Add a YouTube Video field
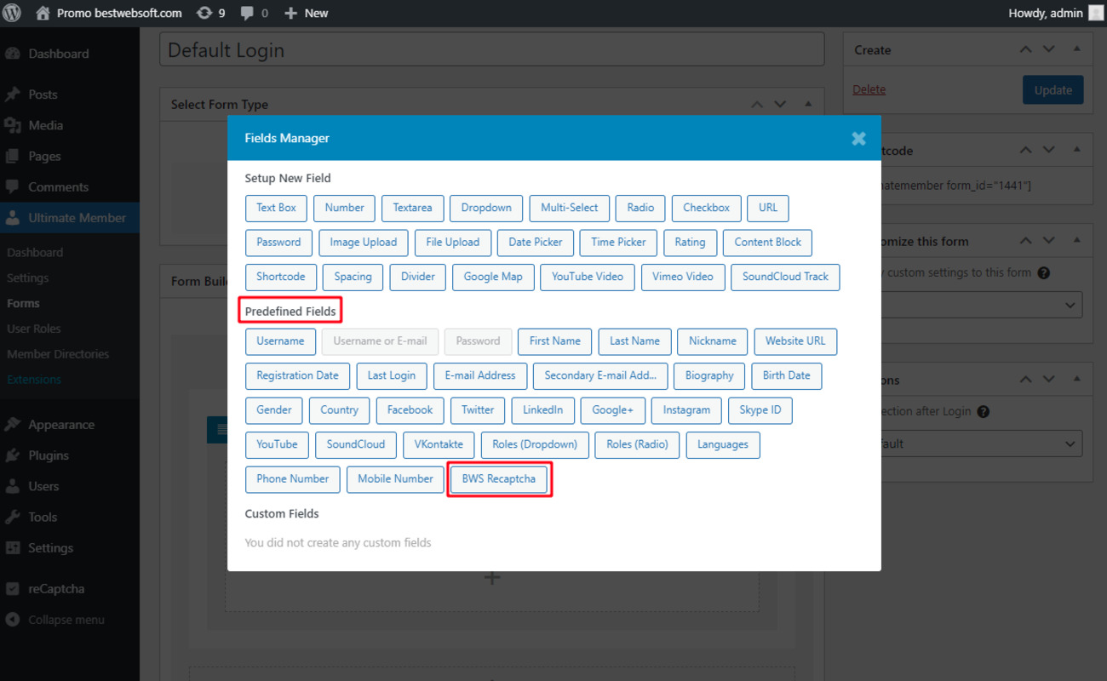1107x681 pixels. (x=588, y=277)
